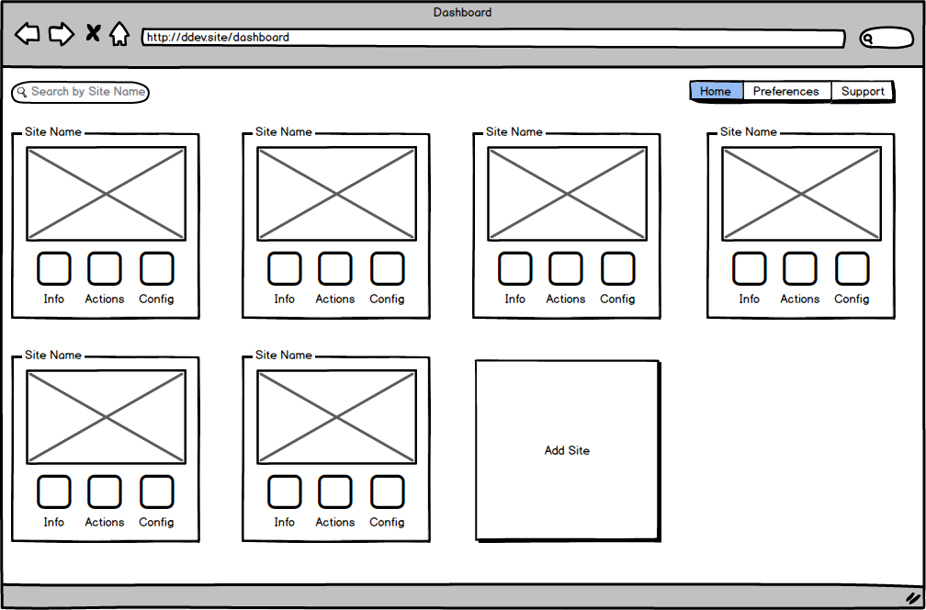The height and width of the screenshot is (610, 926).
Task: Click the browser forward arrow icon
Action: 61,33
